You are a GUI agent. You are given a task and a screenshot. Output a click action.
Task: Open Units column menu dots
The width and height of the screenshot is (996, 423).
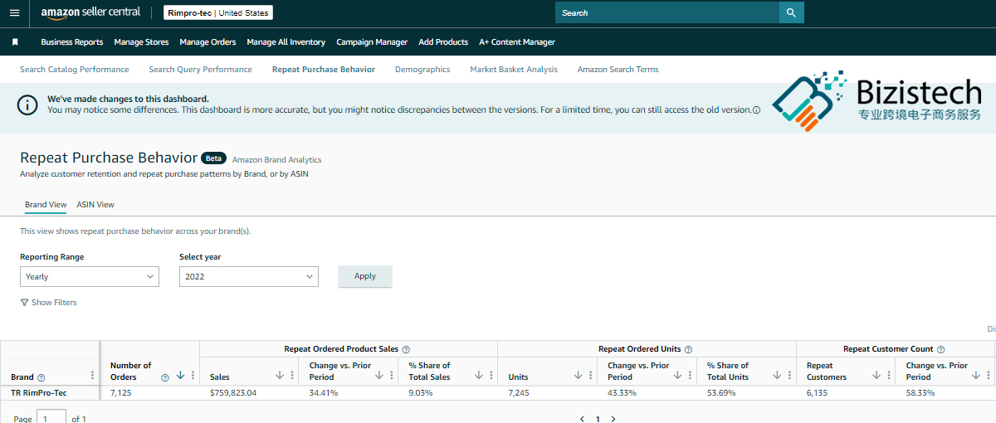(591, 376)
